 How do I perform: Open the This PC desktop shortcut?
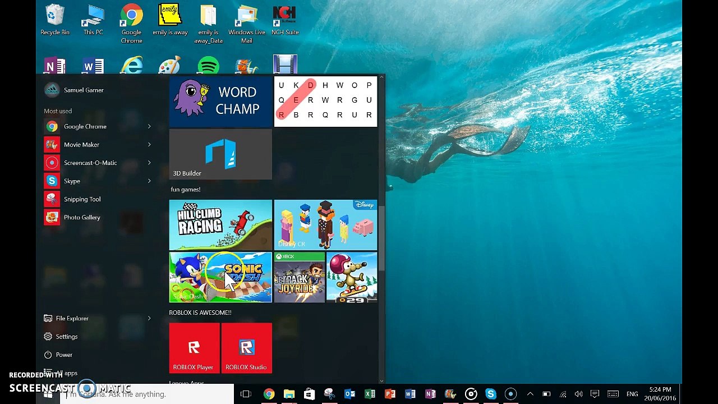[93, 20]
